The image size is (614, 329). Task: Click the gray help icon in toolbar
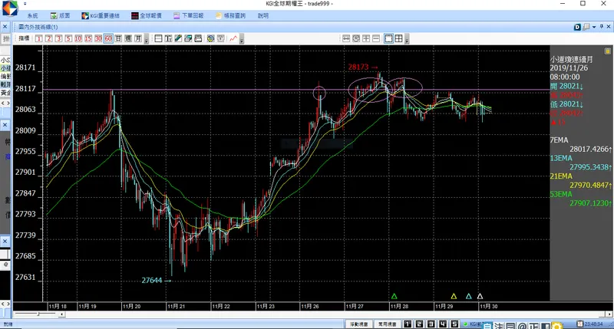221,38
